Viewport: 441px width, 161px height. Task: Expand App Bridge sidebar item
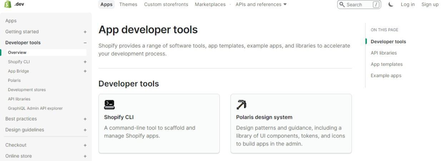pyautogui.click(x=85, y=71)
